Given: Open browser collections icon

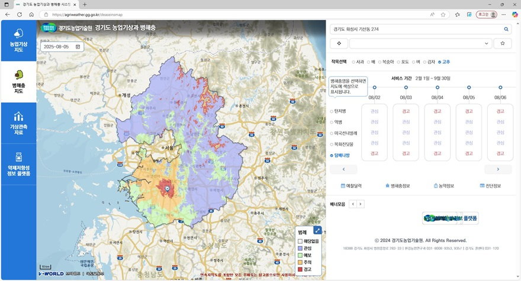Looking at the screenshot, I should [469, 15].
